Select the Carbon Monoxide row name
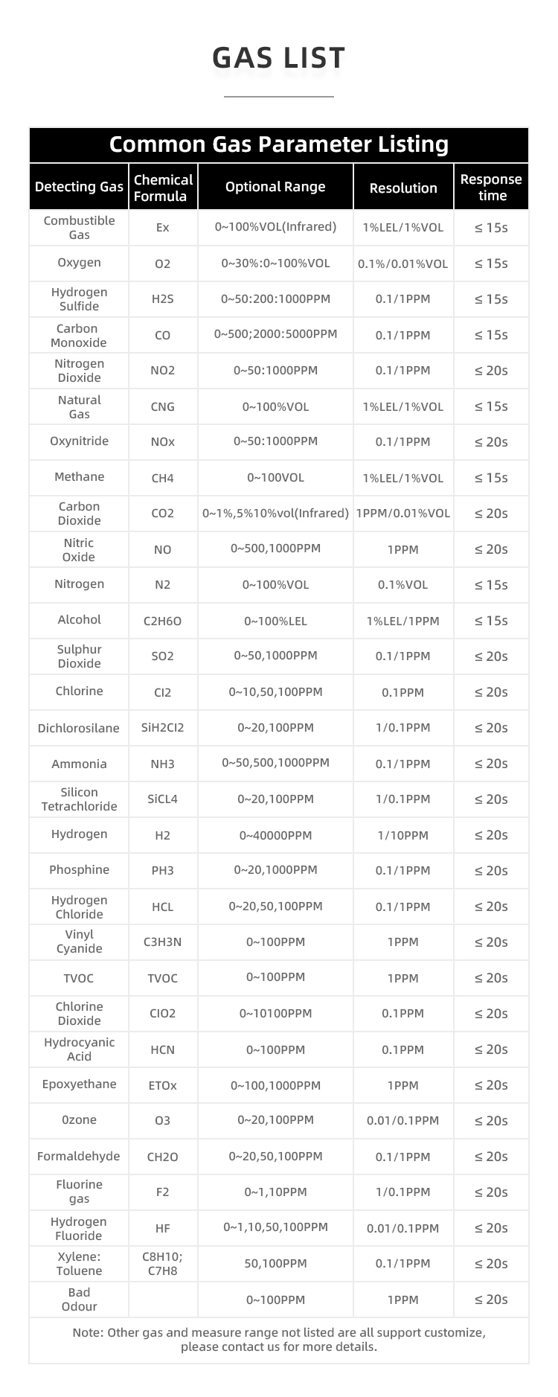This screenshot has height=1397, width=558. (79, 336)
